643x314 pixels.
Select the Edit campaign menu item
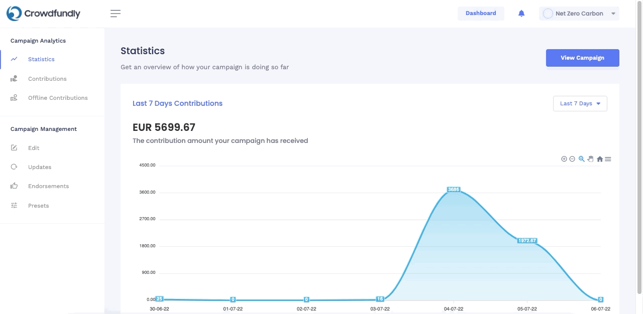click(x=34, y=148)
